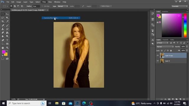Open the Fill slider dropdown arrow

(x=187, y=51)
